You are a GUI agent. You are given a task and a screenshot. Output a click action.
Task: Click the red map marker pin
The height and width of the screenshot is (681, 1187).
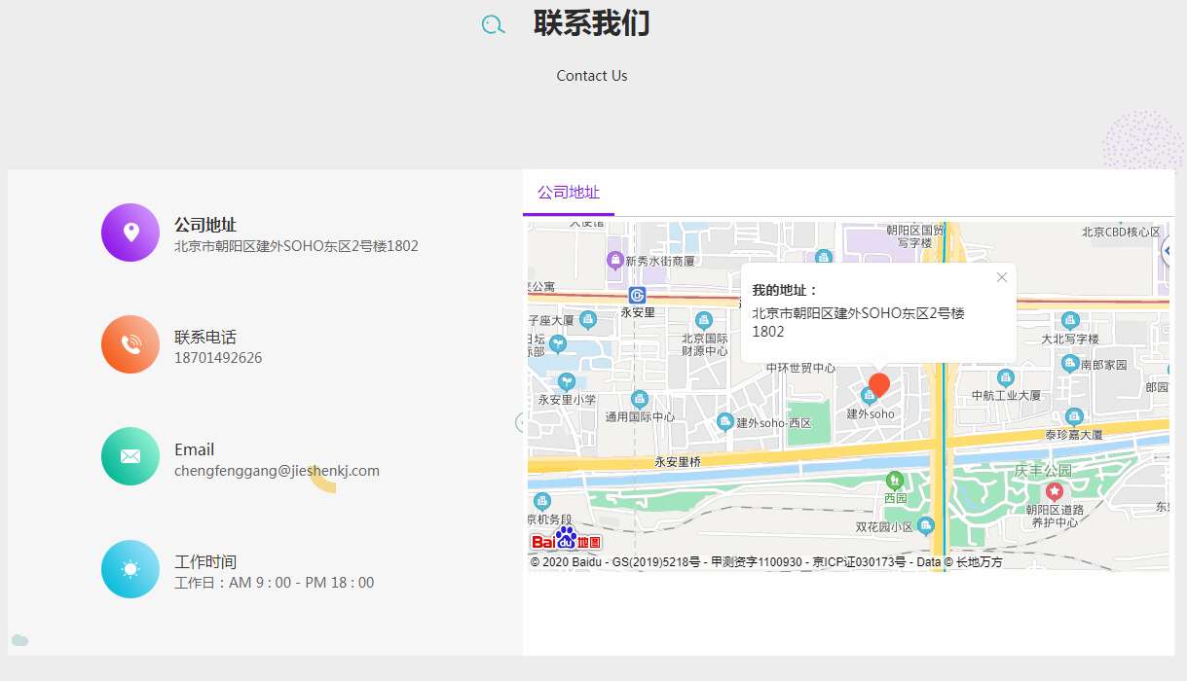pyautogui.click(x=878, y=385)
